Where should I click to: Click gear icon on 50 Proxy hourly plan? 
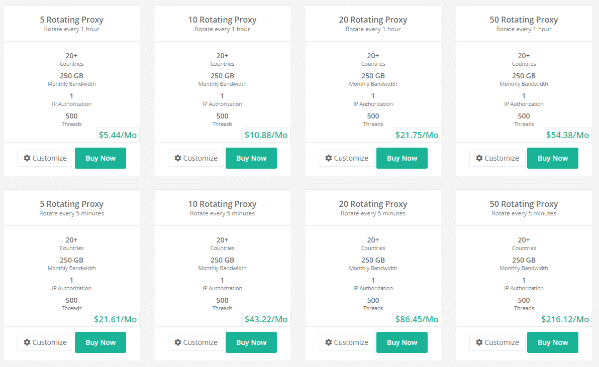(x=479, y=158)
